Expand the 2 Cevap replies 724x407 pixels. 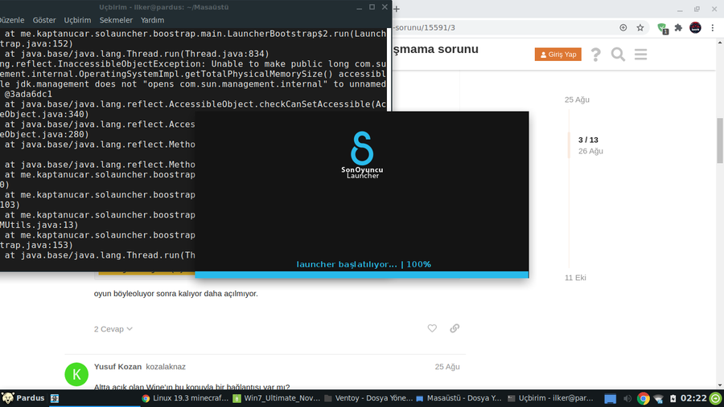113,329
